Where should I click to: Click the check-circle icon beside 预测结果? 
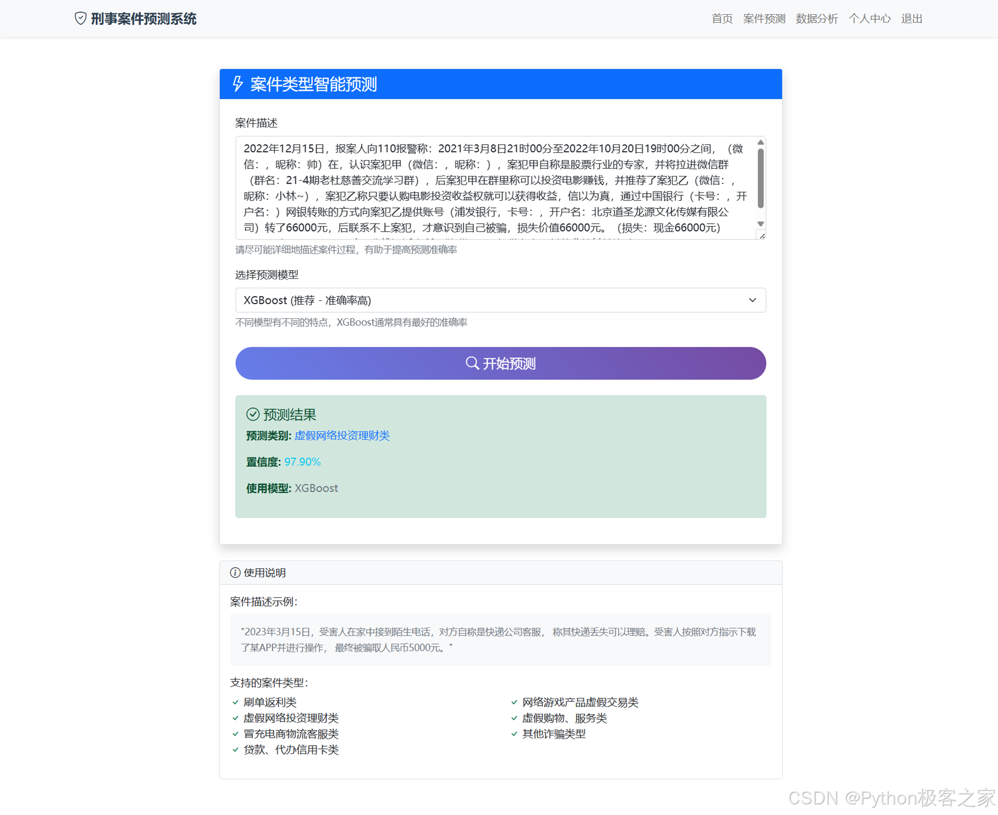coord(253,414)
